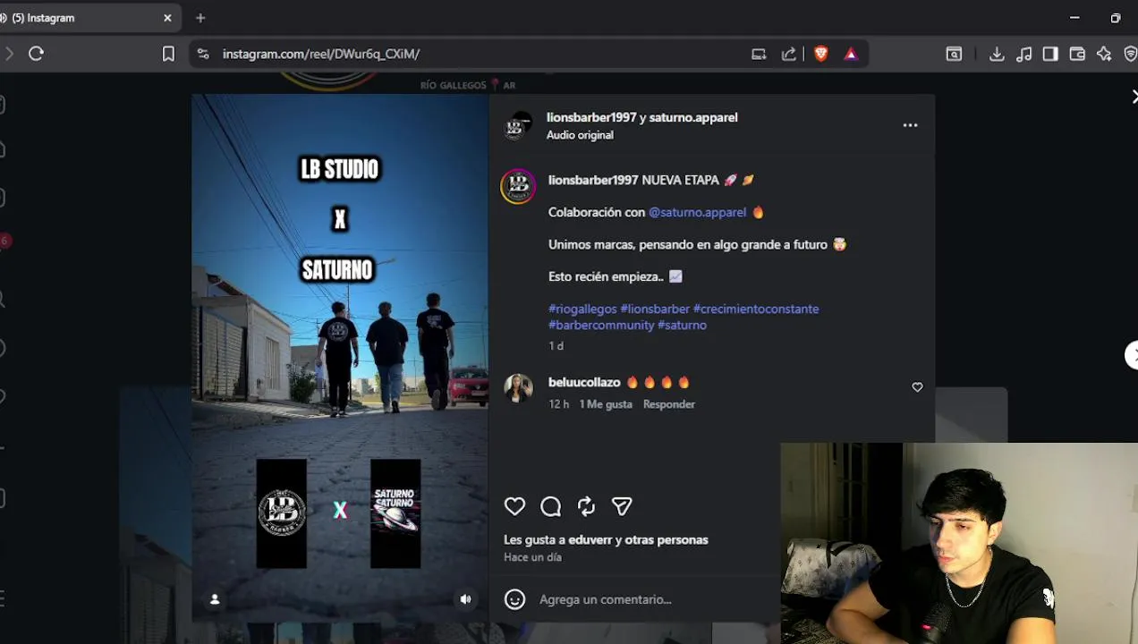View site information icon beside the URL
This screenshot has height=644, width=1138.
coord(203,54)
